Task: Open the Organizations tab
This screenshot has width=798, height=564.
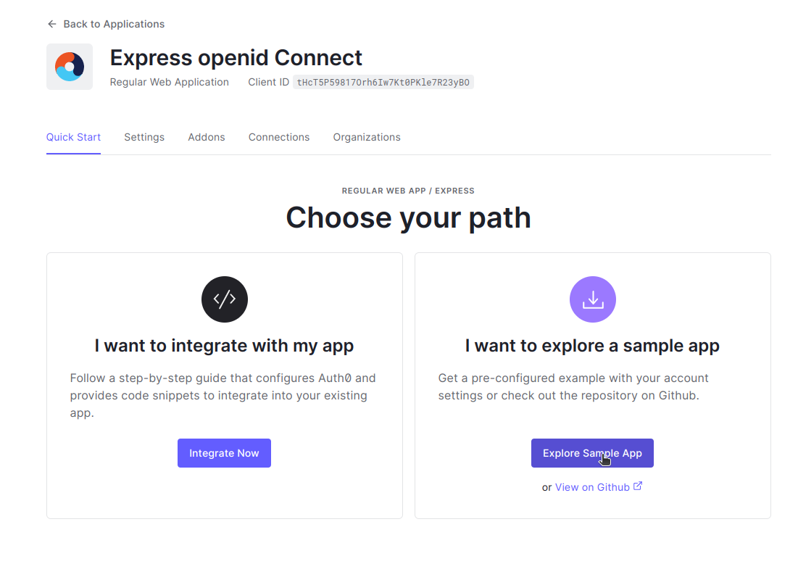Action: 366,137
